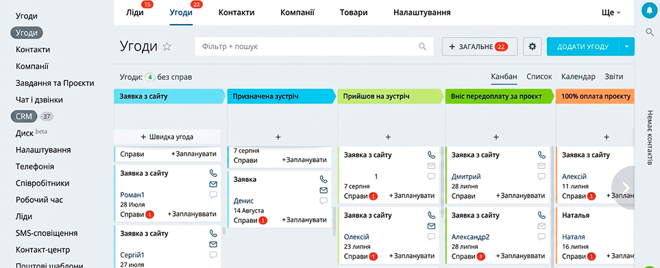The height and width of the screenshot is (268, 660).
Task: Click the Загальне counter button
Action: (x=480, y=46)
